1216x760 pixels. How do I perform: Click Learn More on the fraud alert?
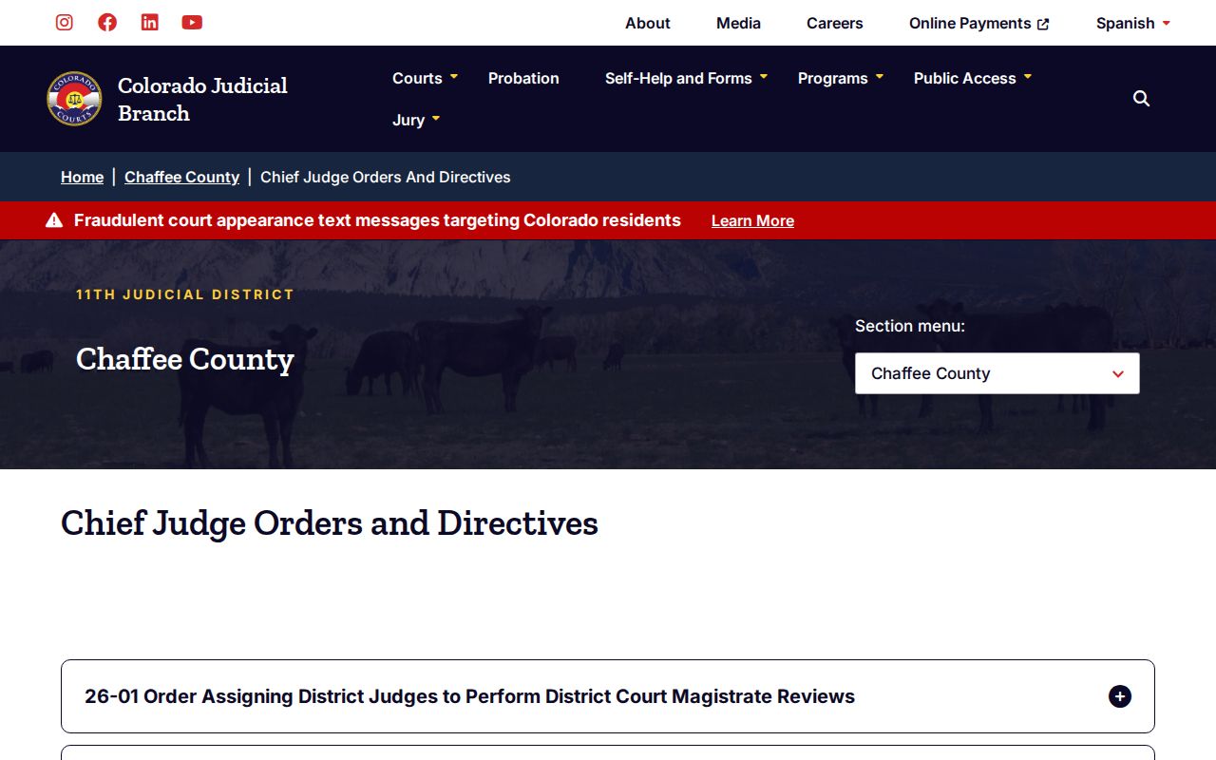752,220
